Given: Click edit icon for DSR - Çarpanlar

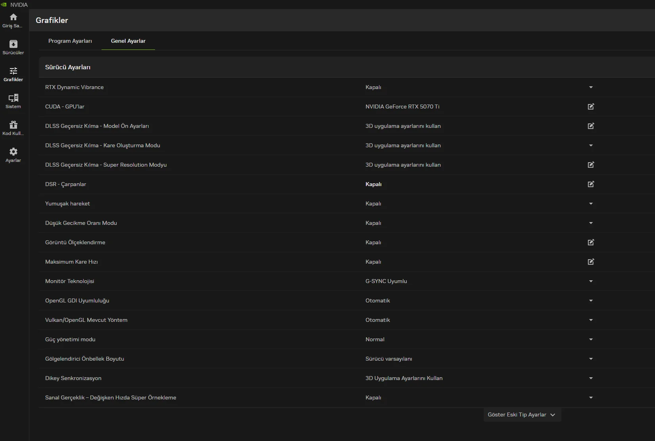Looking at the screenshot, I should [591, 184].
